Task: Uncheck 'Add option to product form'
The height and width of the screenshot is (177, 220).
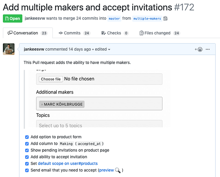Action: pyautogui.click(x=27, y=137)
